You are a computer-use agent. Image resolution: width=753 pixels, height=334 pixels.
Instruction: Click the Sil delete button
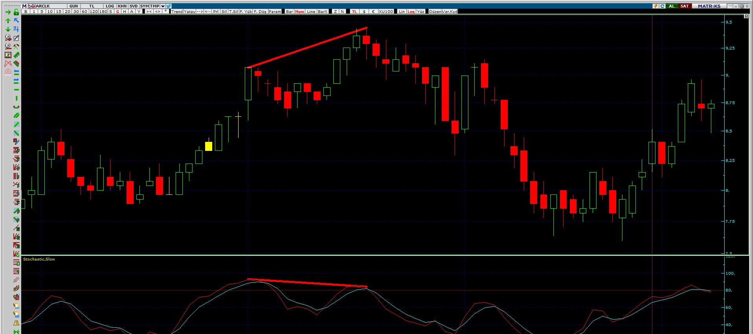coord(224,11)
